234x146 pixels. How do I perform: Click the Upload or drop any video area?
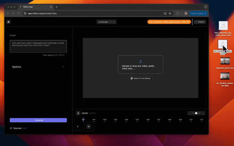pyautogui.click(x=140, y=64)
